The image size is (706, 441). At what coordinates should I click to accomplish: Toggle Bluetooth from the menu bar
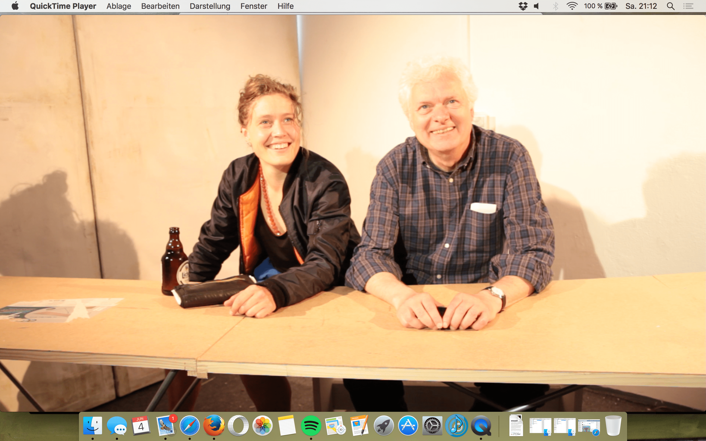556,6
